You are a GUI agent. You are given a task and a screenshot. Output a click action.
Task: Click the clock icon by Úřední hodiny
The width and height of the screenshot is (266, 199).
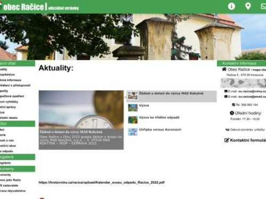coord(232,113)
